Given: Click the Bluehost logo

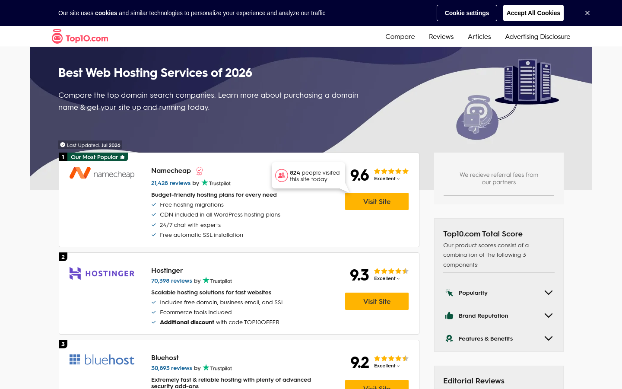Looking at the screenshot, I should point(102,360).
